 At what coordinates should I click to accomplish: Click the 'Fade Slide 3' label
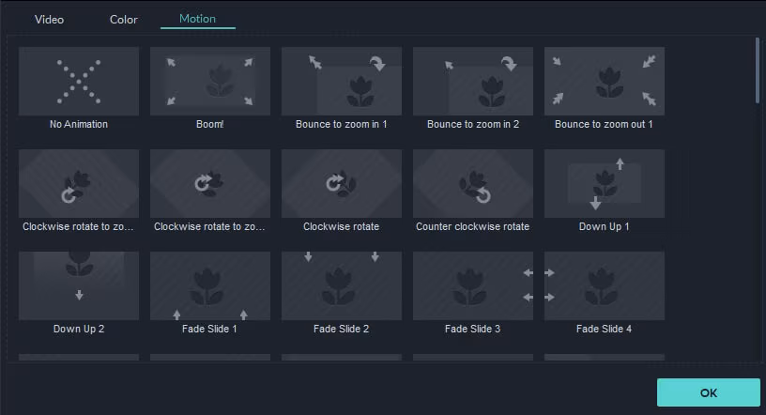click(472, 329)
